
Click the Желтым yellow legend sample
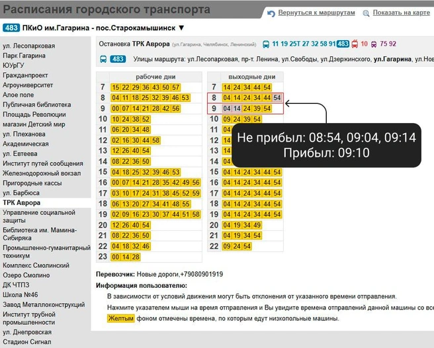coord(120,318)
